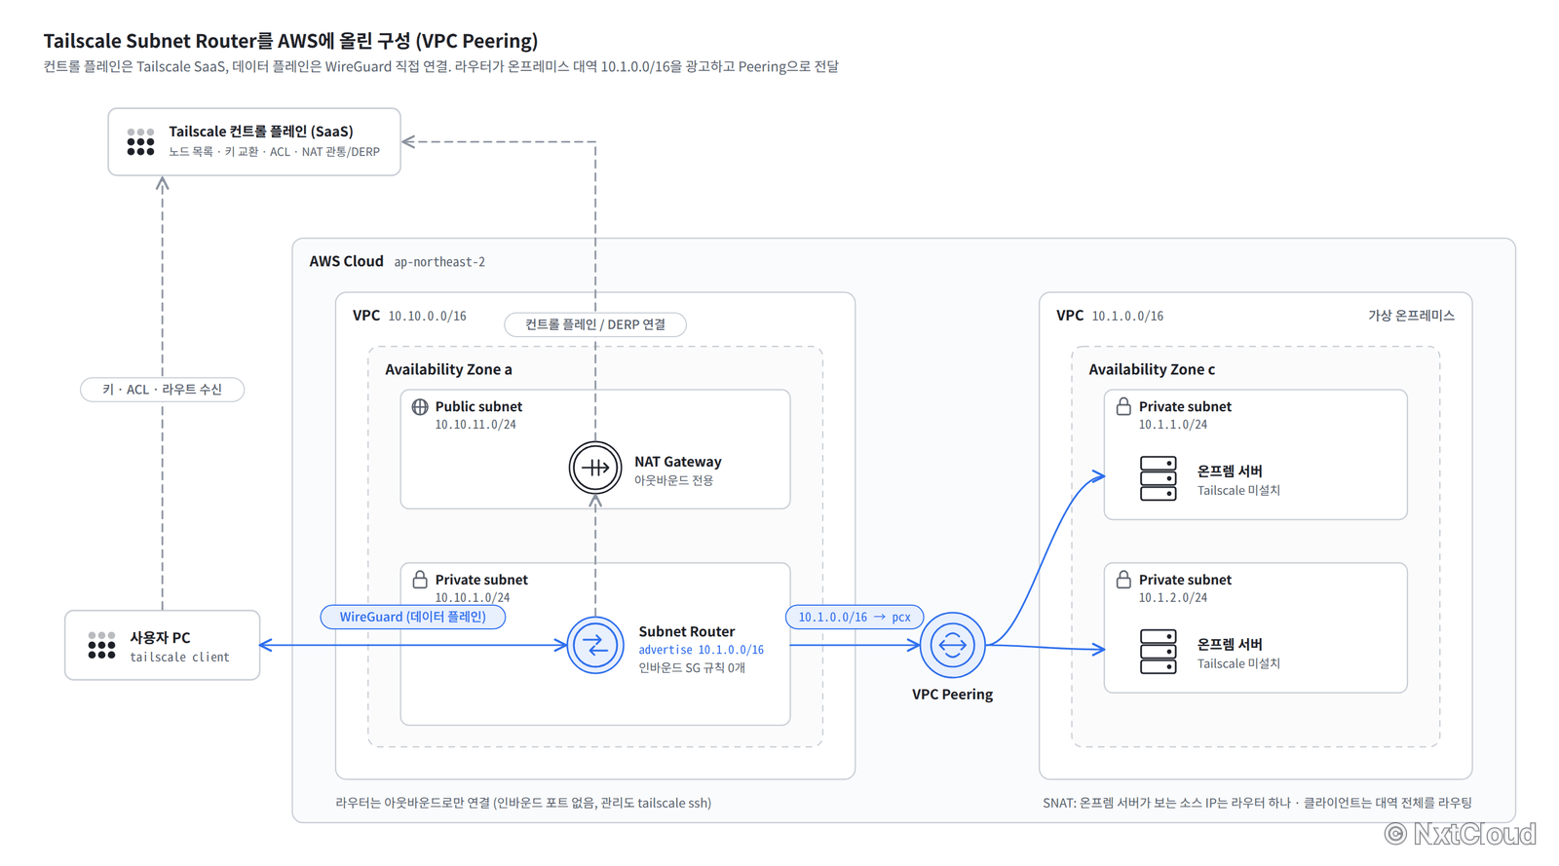The height and width of the screenshot is (866, 1559).
Task: Click the '아웃바운드 전용' text
Action: 674,480
